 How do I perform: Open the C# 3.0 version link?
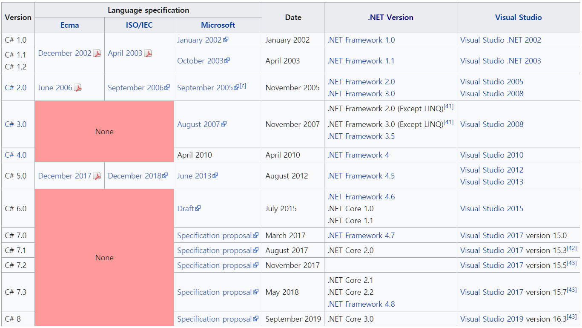click(15, 124)
